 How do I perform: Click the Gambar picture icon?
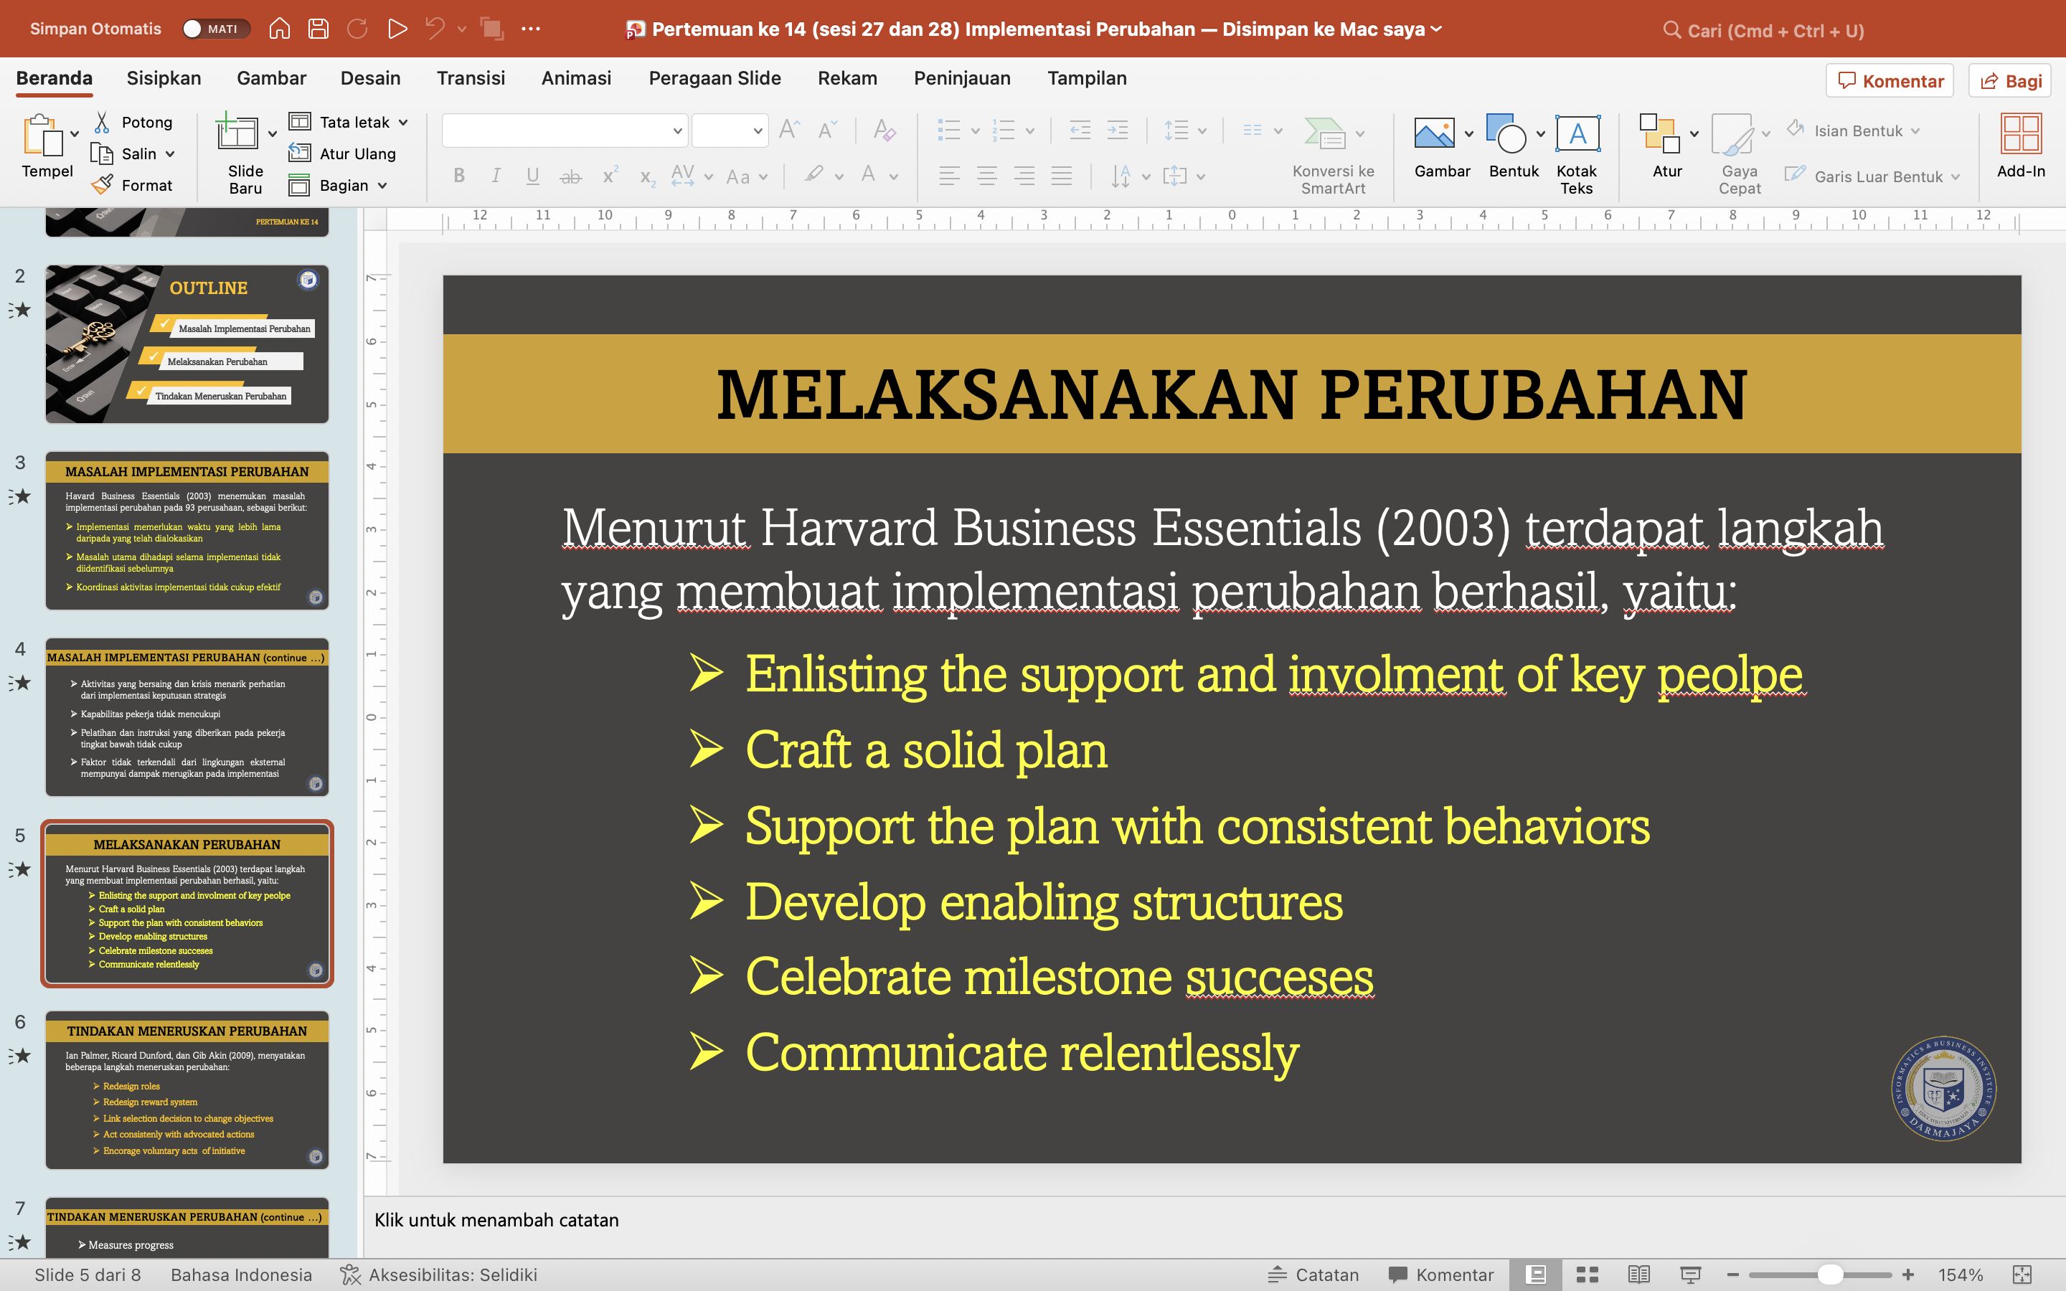click(x=1434, y=134)
